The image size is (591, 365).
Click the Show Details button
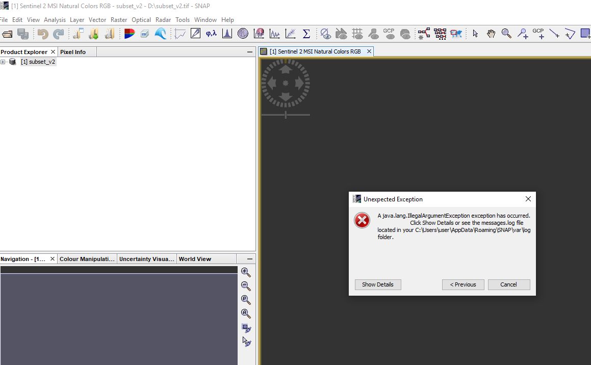click(377, 284)
